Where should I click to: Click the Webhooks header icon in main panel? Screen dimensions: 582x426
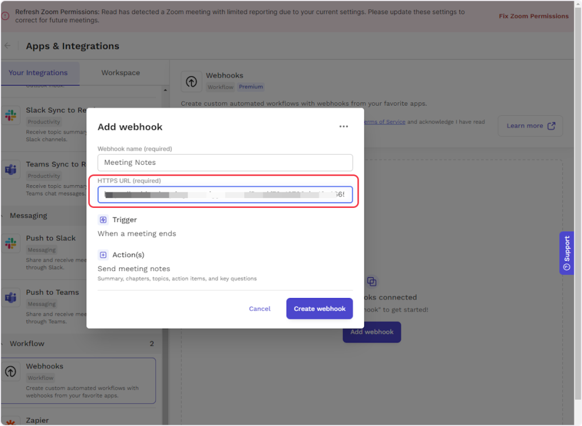click(x=192, y=82)
